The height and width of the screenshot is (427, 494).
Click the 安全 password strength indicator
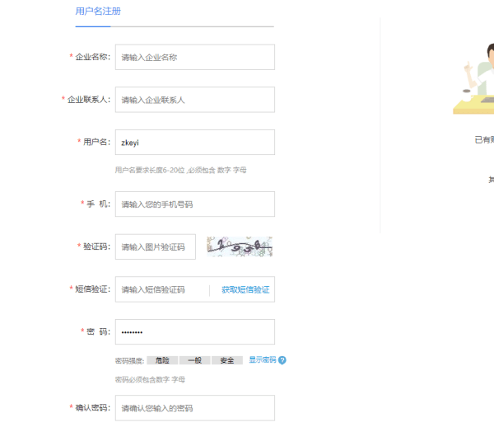(227, 361)
